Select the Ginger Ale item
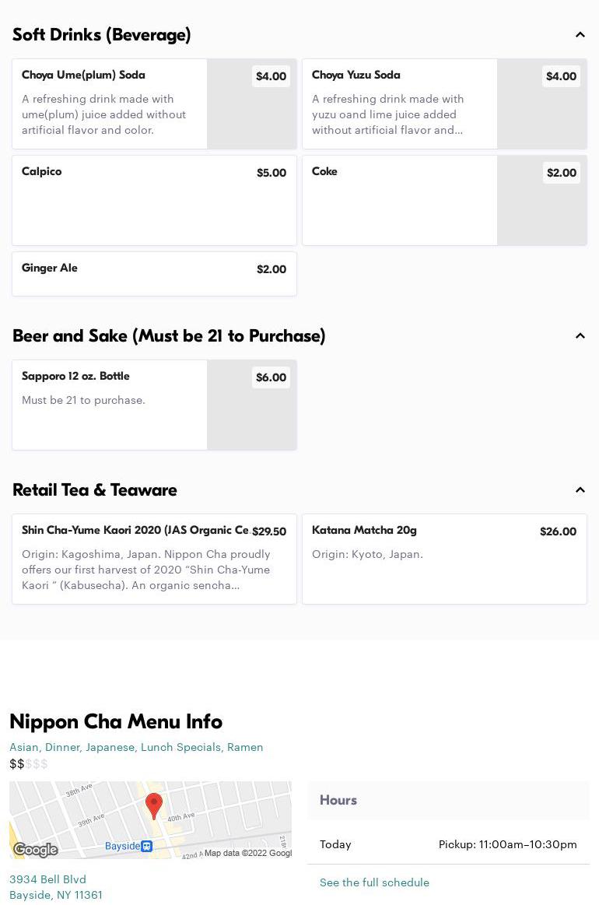 coord(154,273)
